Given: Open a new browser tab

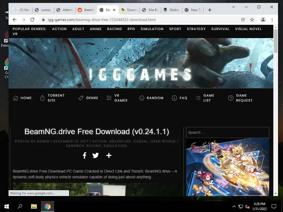Looking at the screenshot, I should pyautogui.click(x=209, y=10).
